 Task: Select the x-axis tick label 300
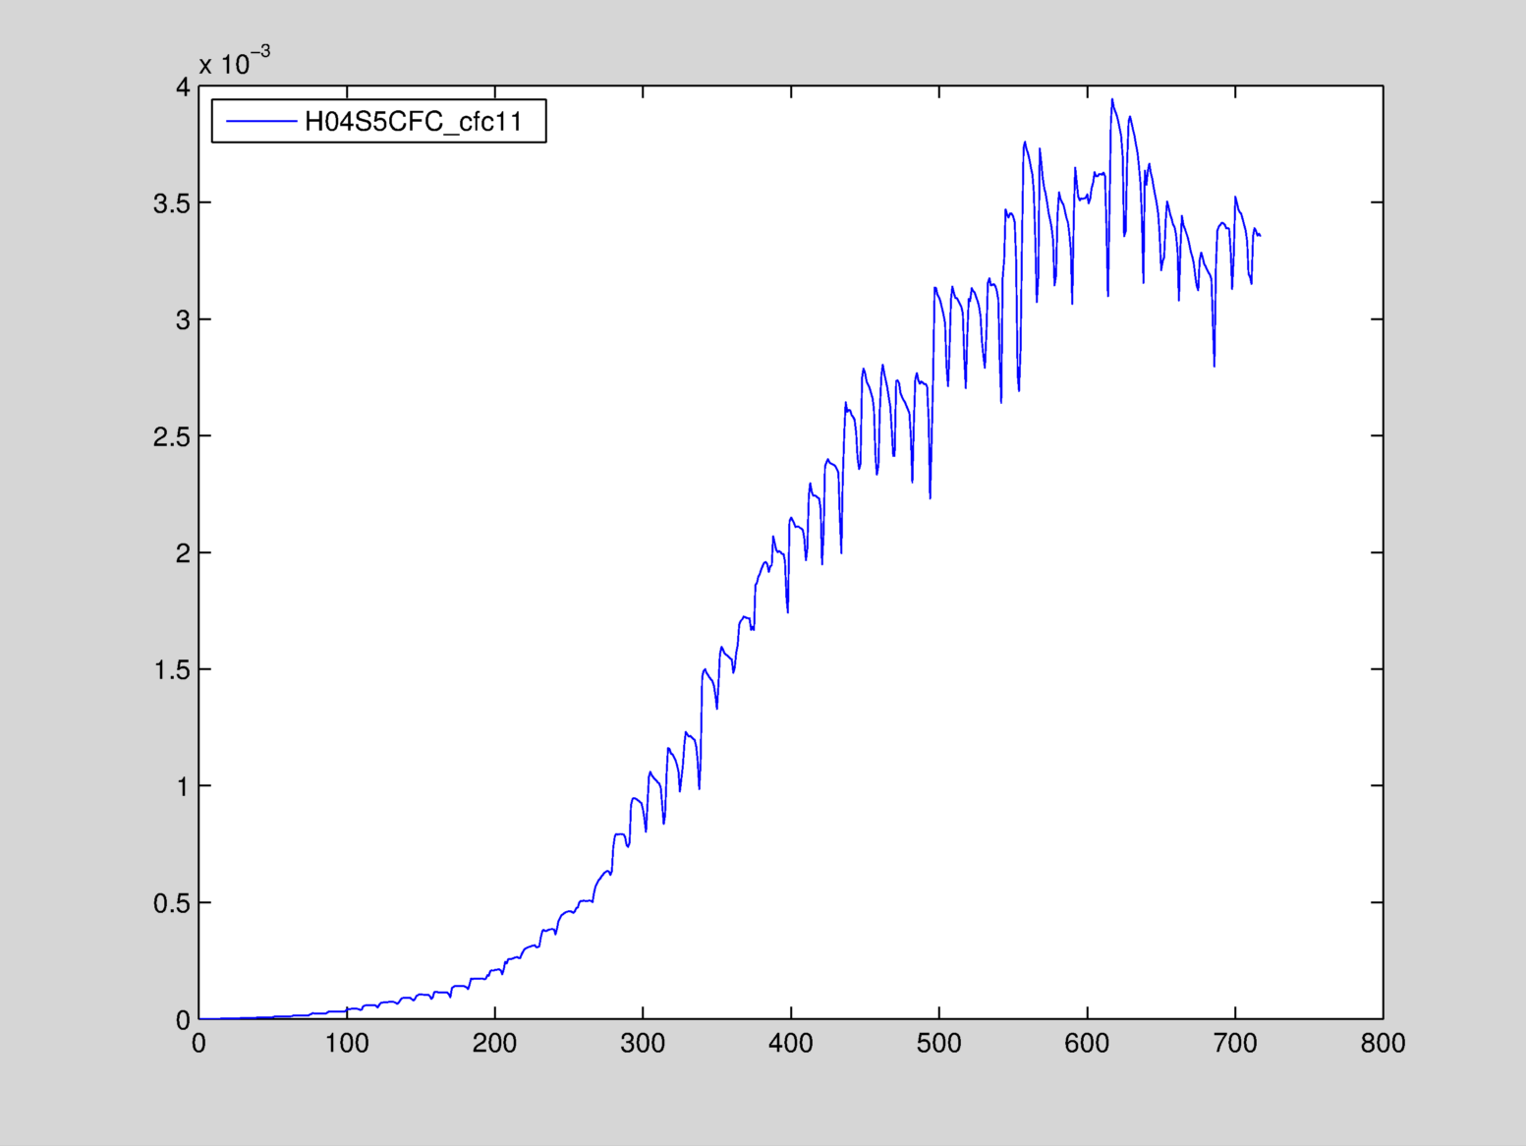tap(643, 1044)
